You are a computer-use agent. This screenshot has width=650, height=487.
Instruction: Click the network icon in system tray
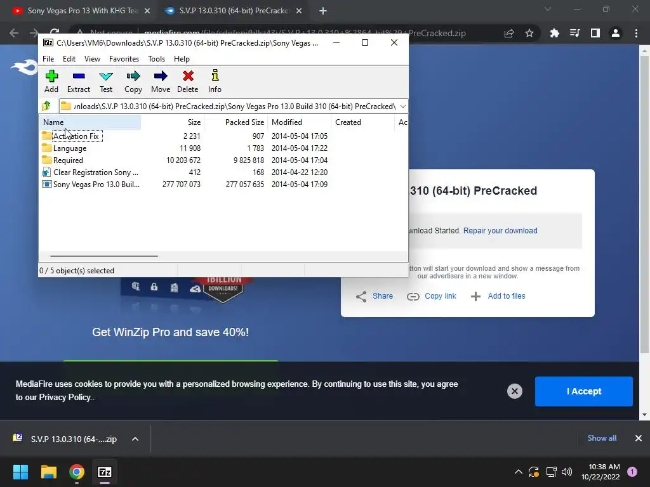pyautogui.click(x=551, y=472)
